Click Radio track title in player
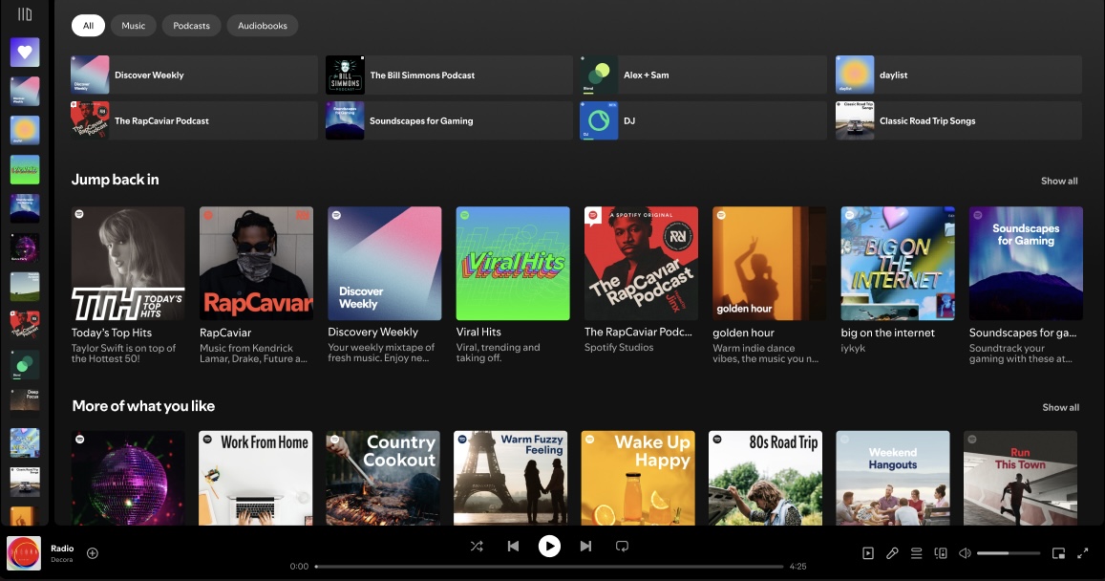 [x=62, y=549]
